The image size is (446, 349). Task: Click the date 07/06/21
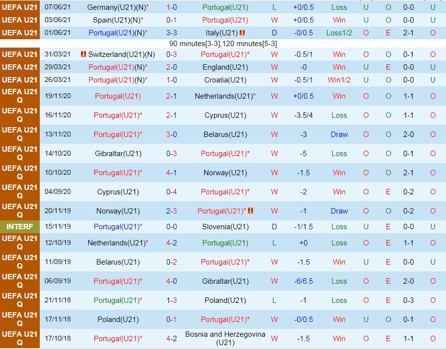click(x=57, y=7)
